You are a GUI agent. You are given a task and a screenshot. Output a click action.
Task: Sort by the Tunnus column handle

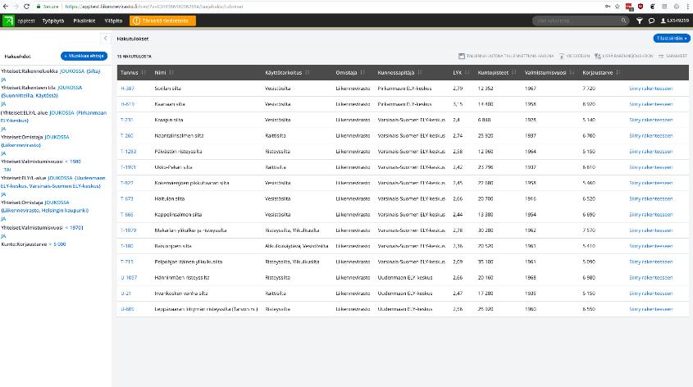point(144,72)
